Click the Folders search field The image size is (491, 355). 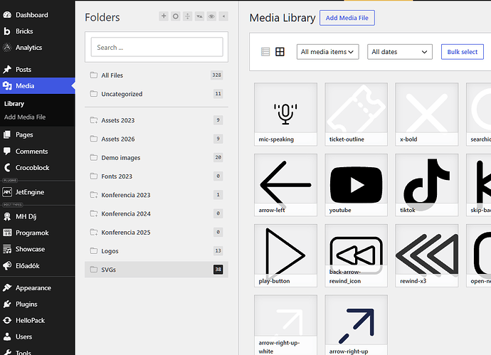tap(157, 47)
